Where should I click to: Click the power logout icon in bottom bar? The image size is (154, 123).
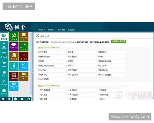pyautogui.click(x=28, y=99)
